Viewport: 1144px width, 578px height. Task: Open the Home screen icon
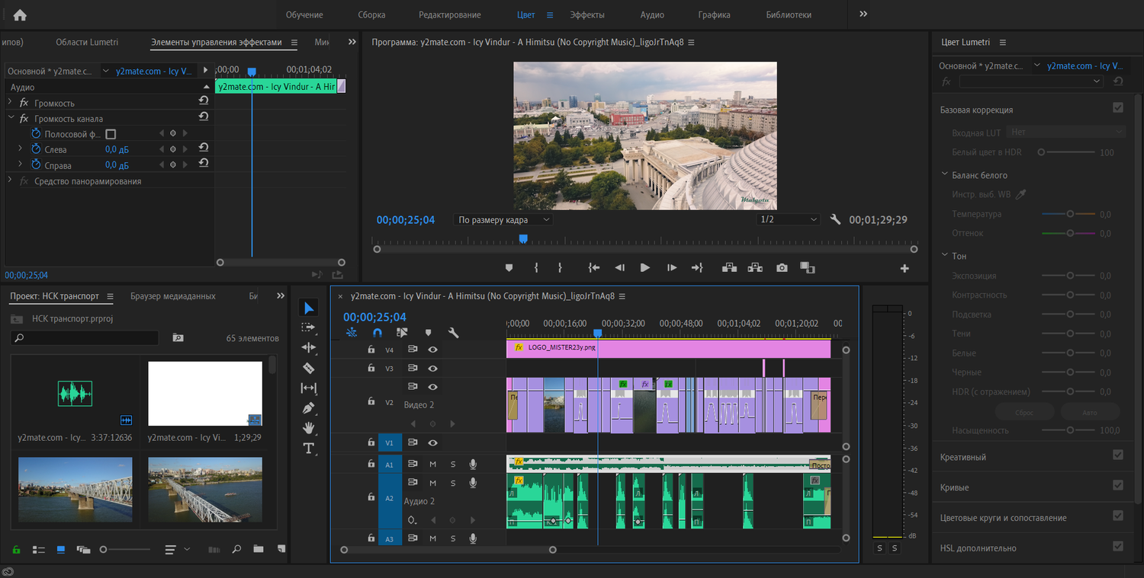point(20,14)
